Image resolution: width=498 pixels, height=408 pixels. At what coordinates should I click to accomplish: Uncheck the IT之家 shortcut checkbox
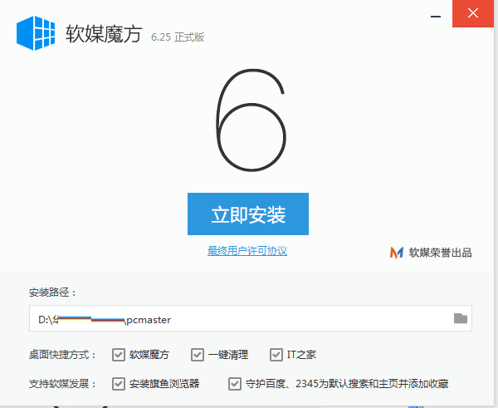coord(276,355)
